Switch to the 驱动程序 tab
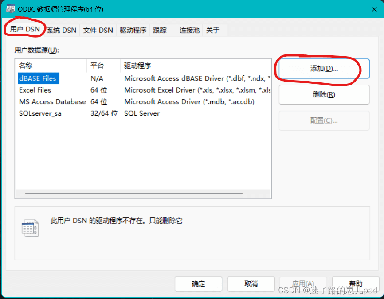Screen dimensions: 384x299 [x=133, y=30]
